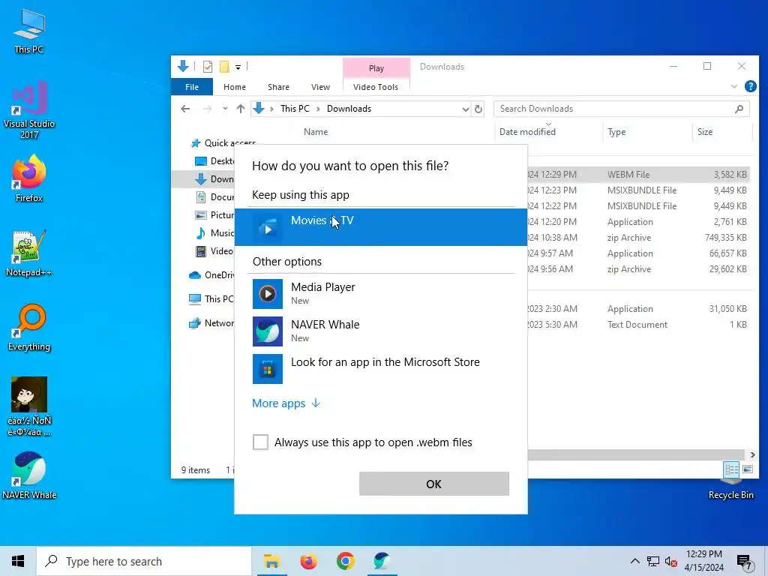Click Downloads in address breadcrumb
This screenshot has height=576, width=768.
coord(349,109)
